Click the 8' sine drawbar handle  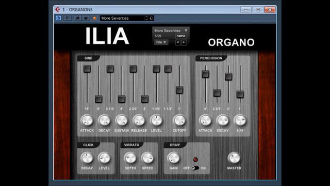[98, 99]
